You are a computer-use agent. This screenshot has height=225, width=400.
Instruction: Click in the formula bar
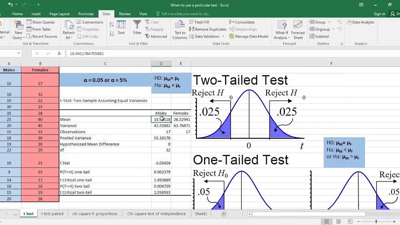tap(232, 54)
